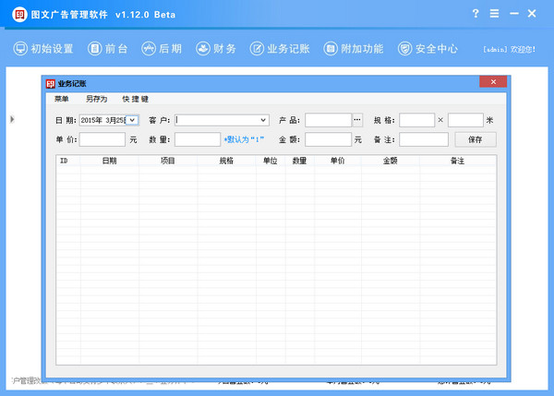Open the 前台 (front desk) module
Image resolution: width=554 pixels, height=396 pixels.
(x=108, y=49)
